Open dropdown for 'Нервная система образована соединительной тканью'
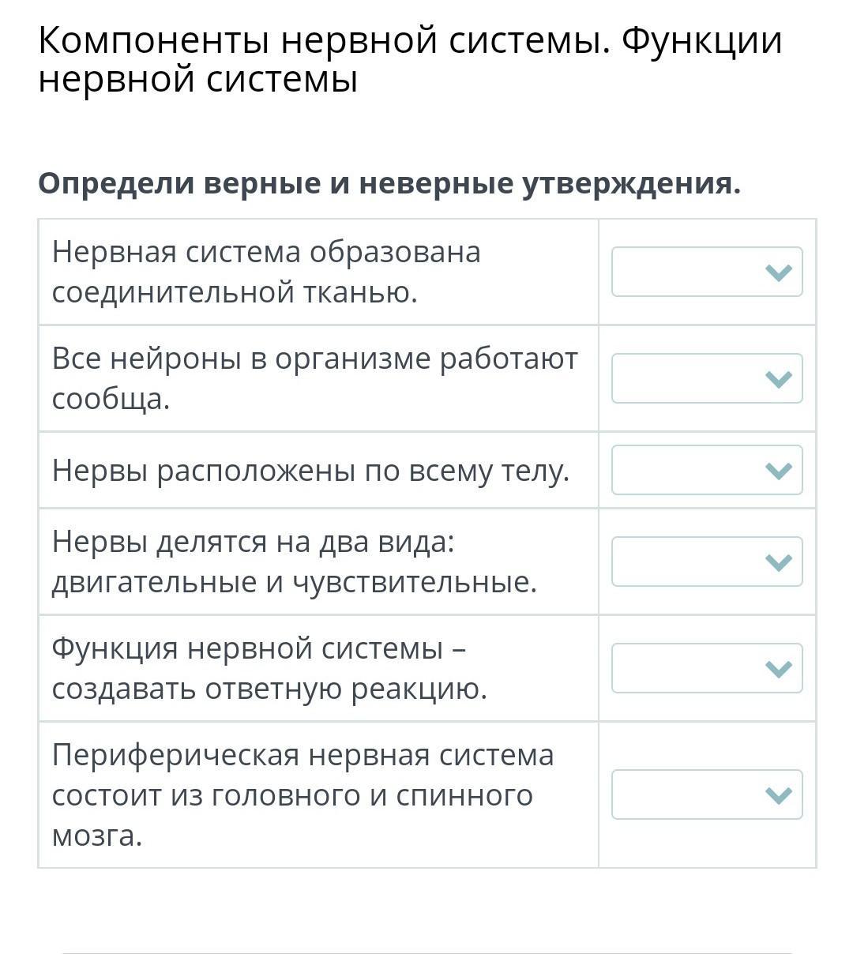Screen dimensions: 853x954 click(707, 272)
